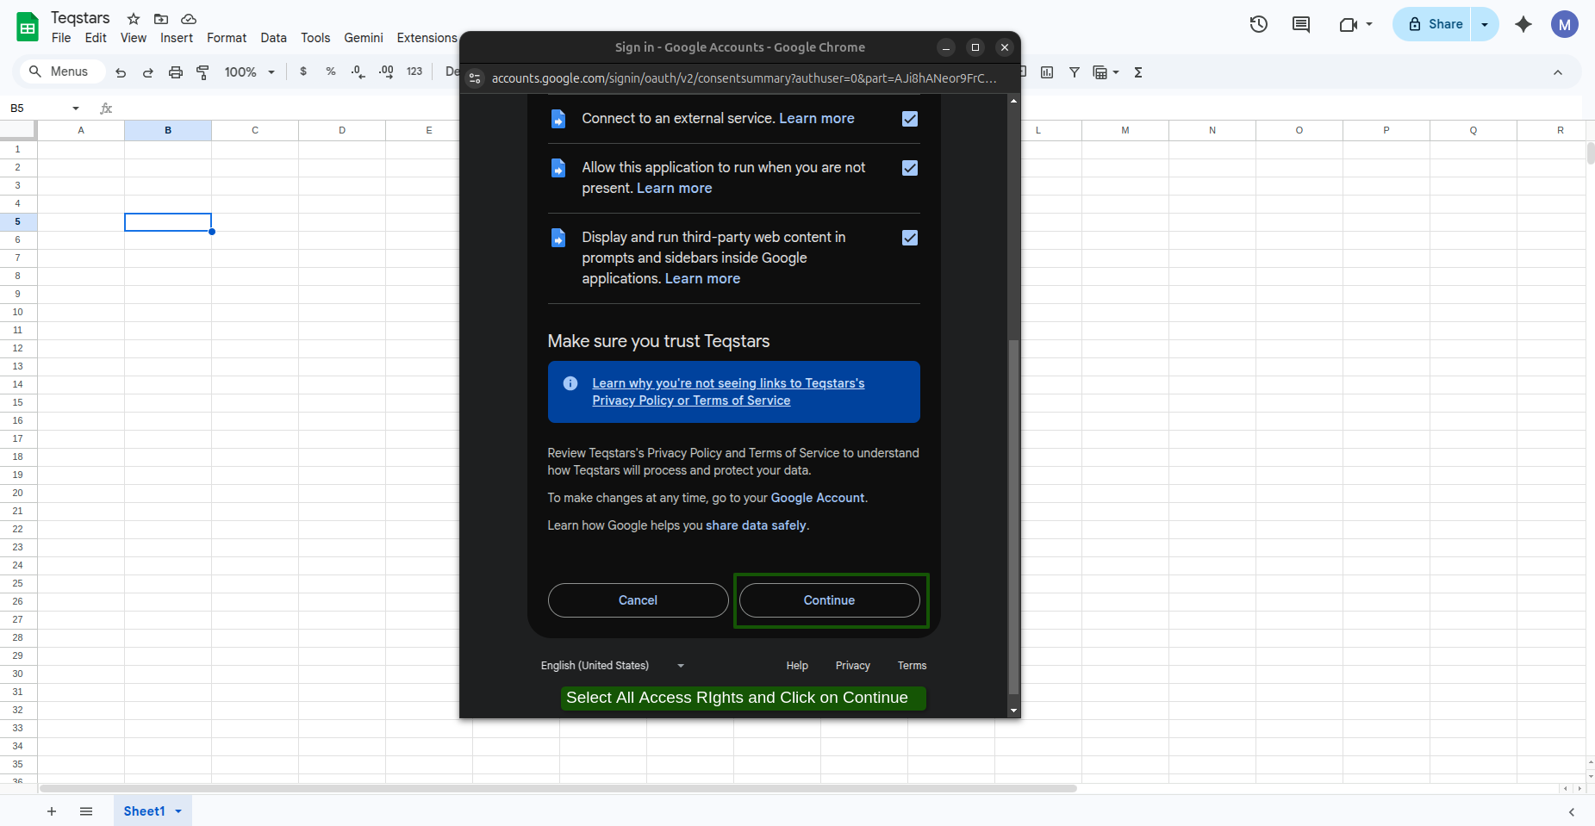Click the Gemini sparkle icon
The height and width of the screenshot is (826, 1595).
point(1523,24)
